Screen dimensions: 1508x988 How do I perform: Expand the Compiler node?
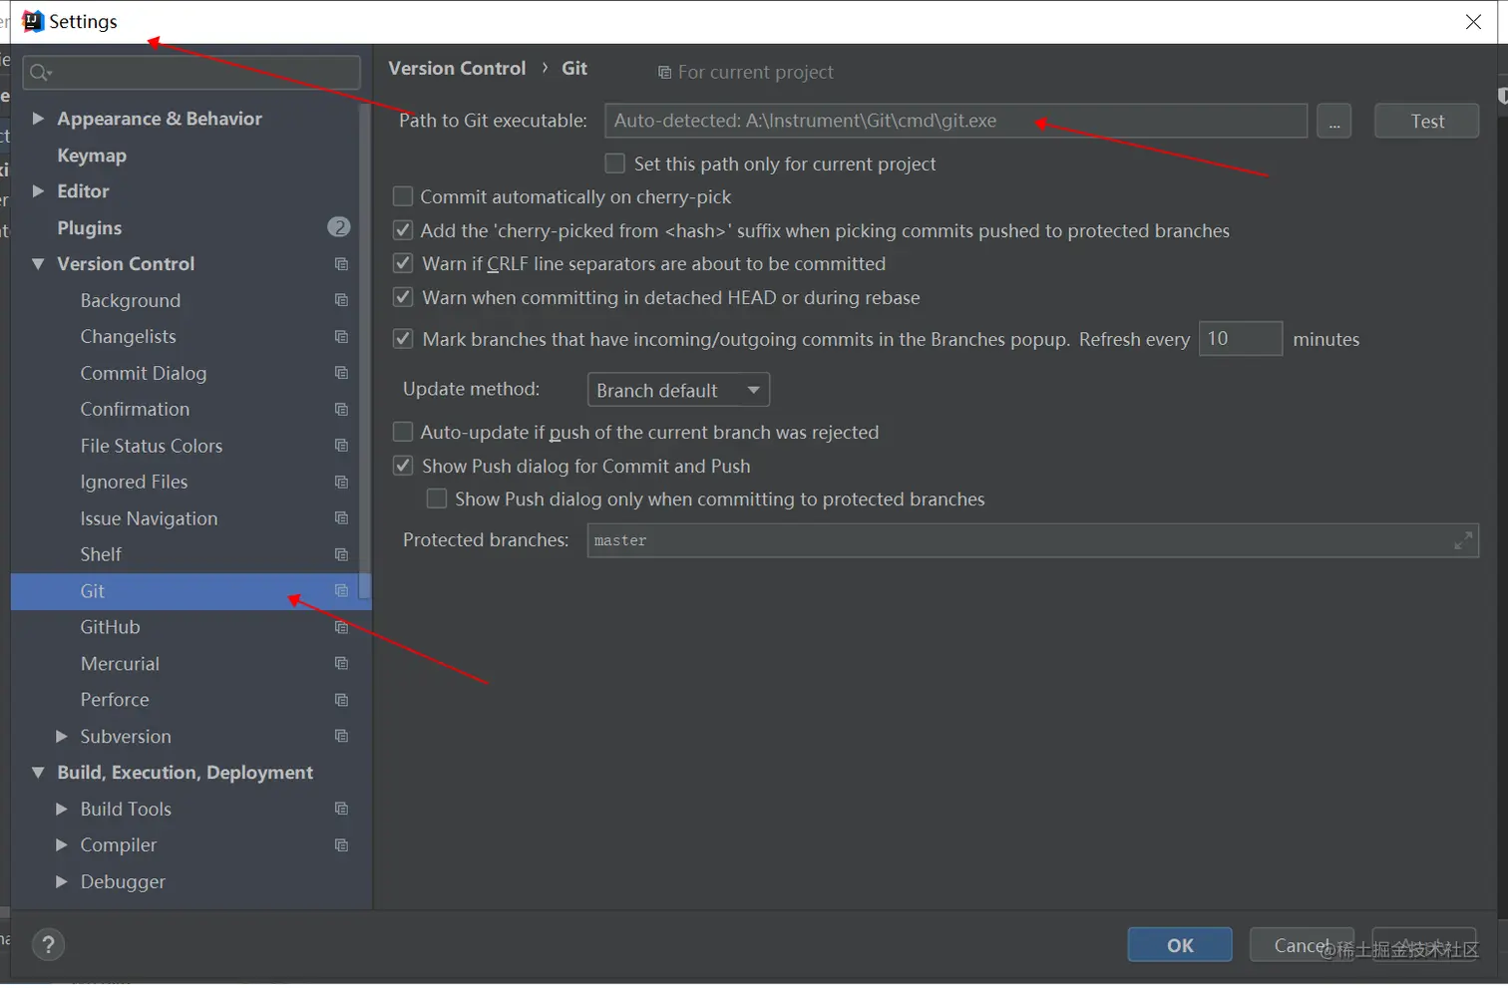coord(61,845)
